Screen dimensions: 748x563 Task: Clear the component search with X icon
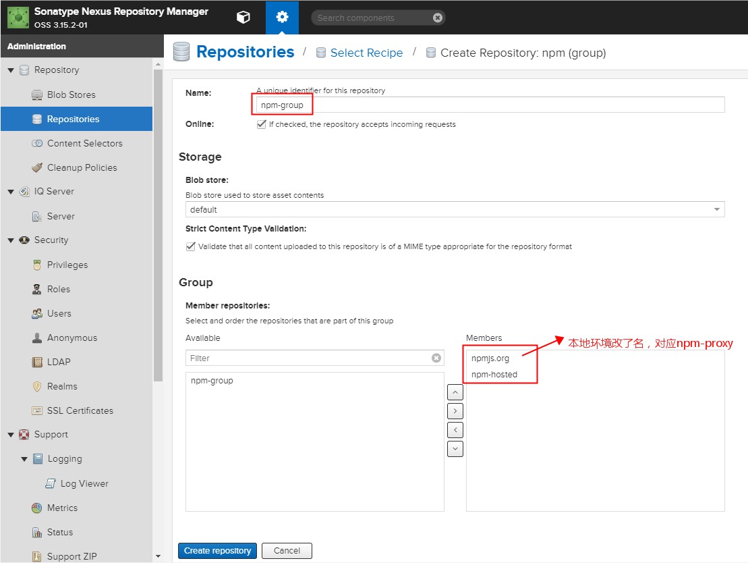(x=438, y=18)
